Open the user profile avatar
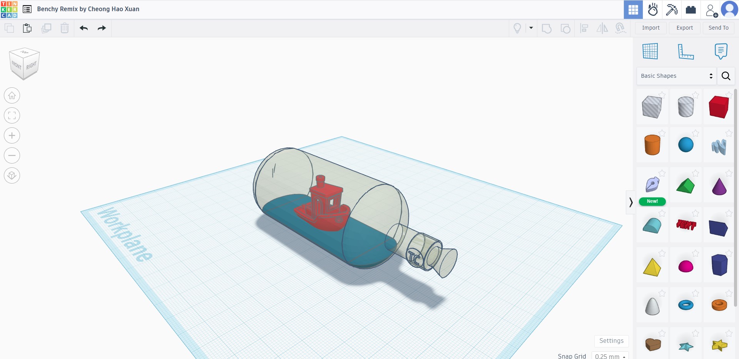The height and width of the screenshot is (359, 739). 729,9
